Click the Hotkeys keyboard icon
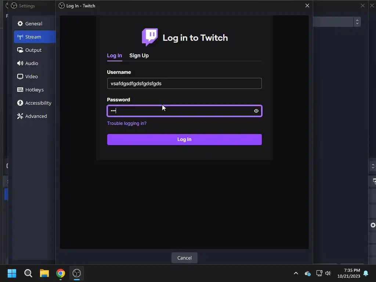Image resolution: width=376 pixels, height=282 pixels. (x=20, y=90)
